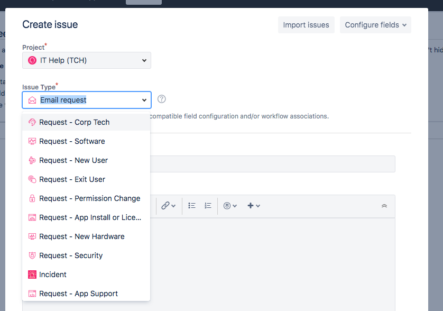Image resolution: width=443 pixels, height=311 pixels.
Task: Click the Corp Tech headset icon
Action: 32,122
